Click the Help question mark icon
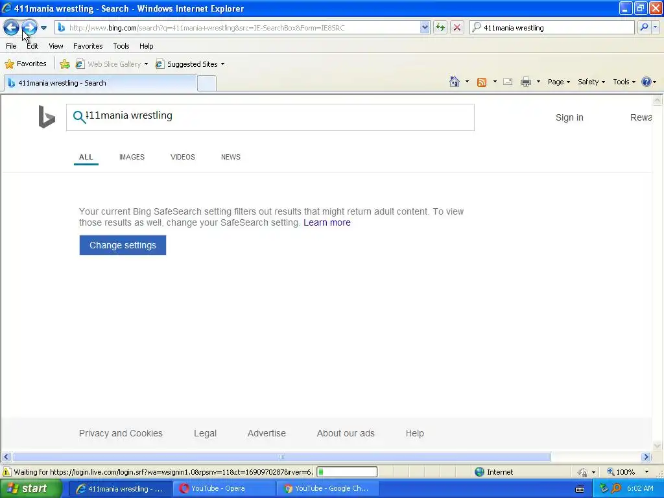This screenshot has width=664, height=498. click(646, 82)
